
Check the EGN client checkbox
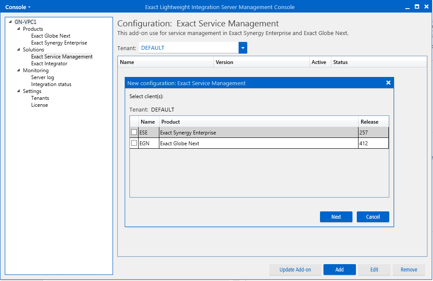134,143
